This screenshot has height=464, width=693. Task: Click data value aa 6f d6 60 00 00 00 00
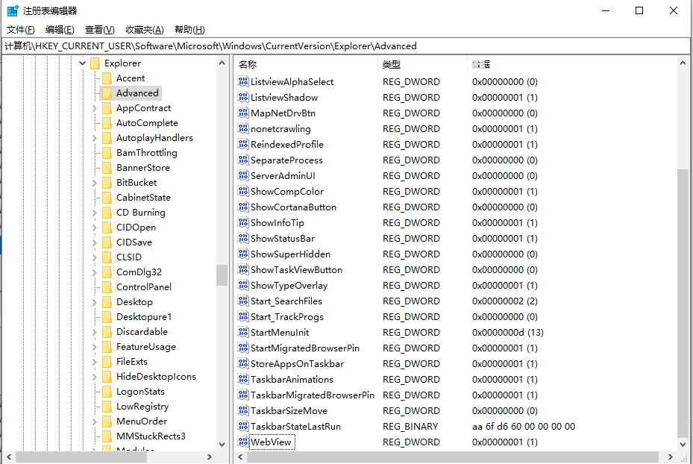(524, 427)
